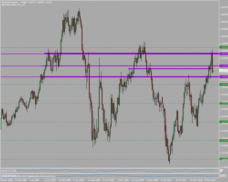Click the green 1.30000 level label
The height and width of the screenshot is (182, 228).
(224, 122)
